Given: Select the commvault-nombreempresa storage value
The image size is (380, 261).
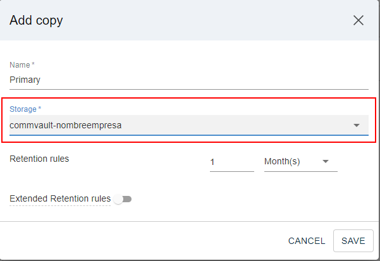Looking at the screenshot, I should [66, 125].
